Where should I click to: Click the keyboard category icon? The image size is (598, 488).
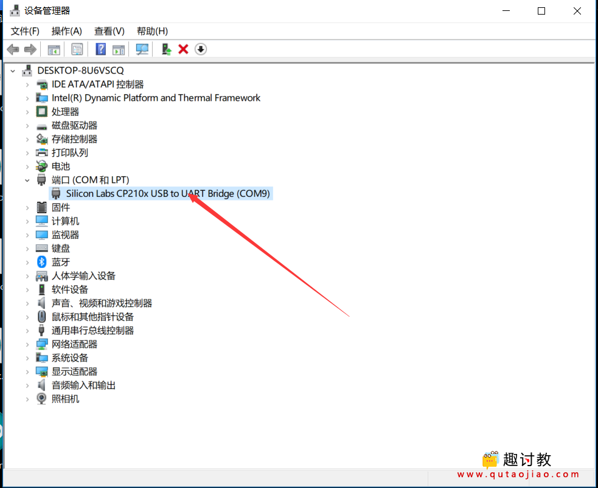pos(41,249)
